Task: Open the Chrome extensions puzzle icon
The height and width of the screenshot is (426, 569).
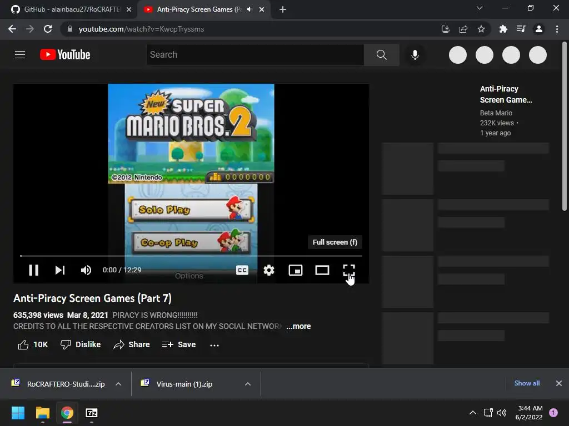Action: [x=503, y=29]
